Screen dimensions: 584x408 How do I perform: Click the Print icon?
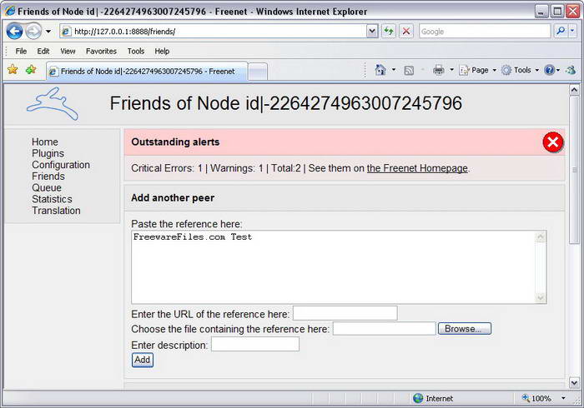pos(438,70)
